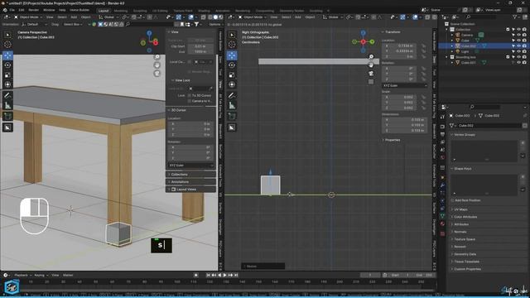Open Select Box drag option
Image resolution: width=530 pixels, height=298 pixels.
pos(73,24)
